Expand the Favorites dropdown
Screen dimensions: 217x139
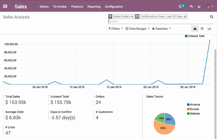(161, 29)
